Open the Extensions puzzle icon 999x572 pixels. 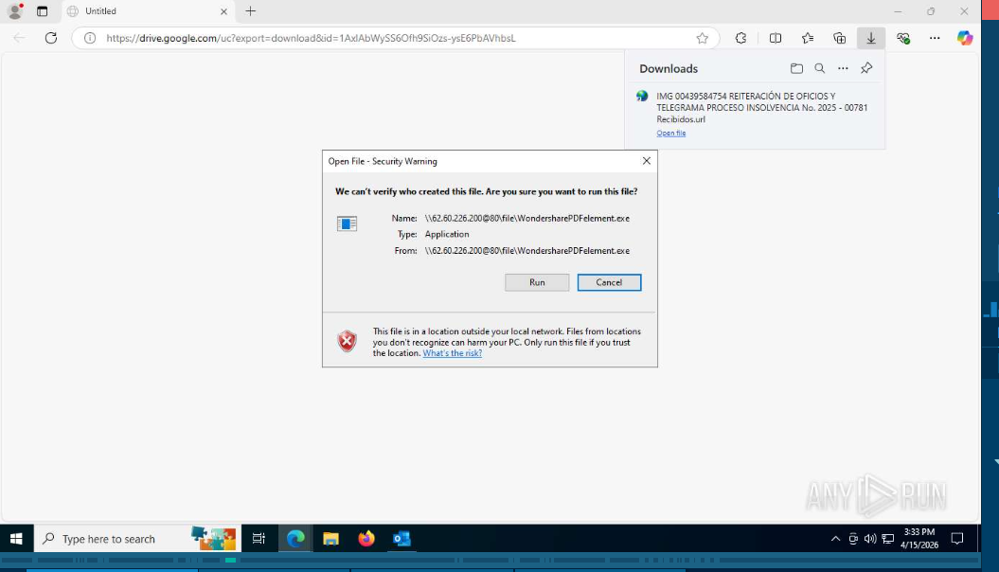[x=740, y=38]
